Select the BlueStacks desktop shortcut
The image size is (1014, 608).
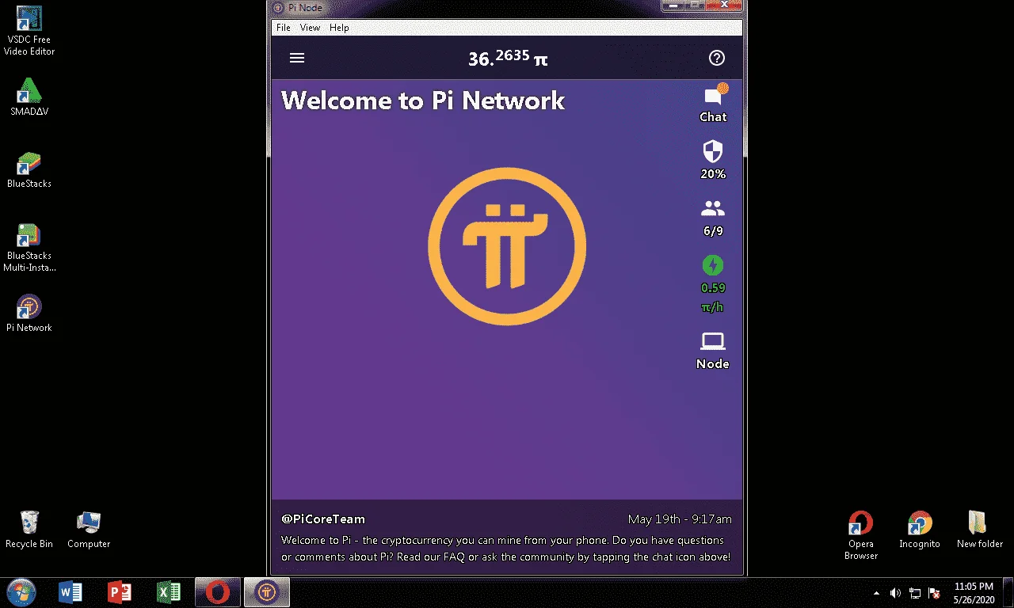click(29, 169)
